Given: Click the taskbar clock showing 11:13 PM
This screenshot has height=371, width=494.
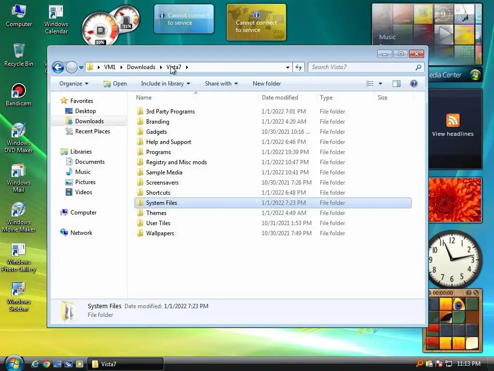Looking at the screenshot, I should click(468, 364).
